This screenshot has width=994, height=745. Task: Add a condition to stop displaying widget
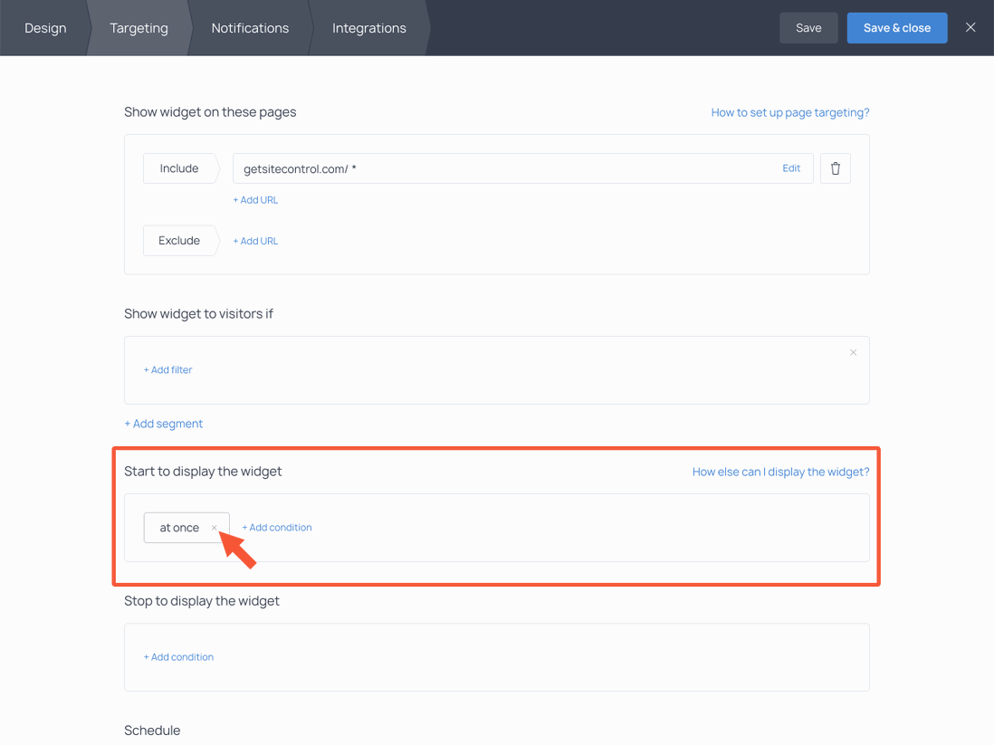tap(178, 656)
